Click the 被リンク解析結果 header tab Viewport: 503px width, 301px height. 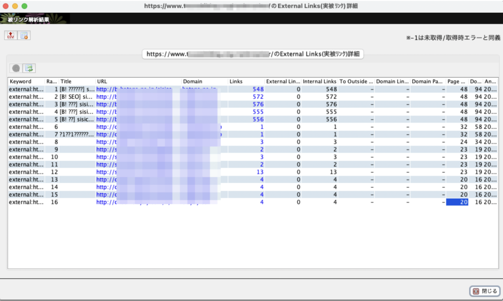point(28,20)
